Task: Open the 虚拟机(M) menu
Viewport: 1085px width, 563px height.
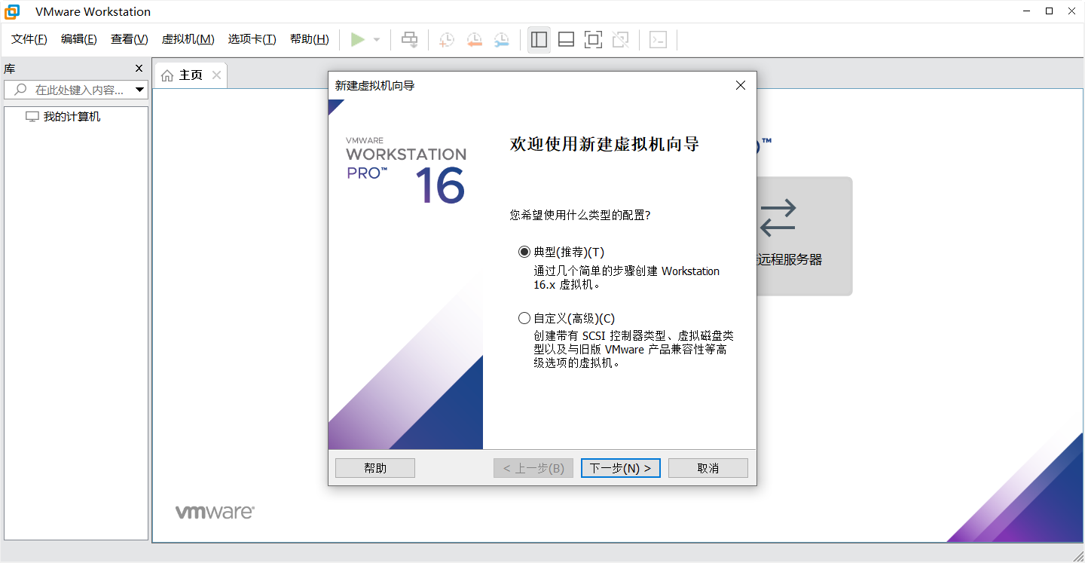Action: tap(188, 39)
